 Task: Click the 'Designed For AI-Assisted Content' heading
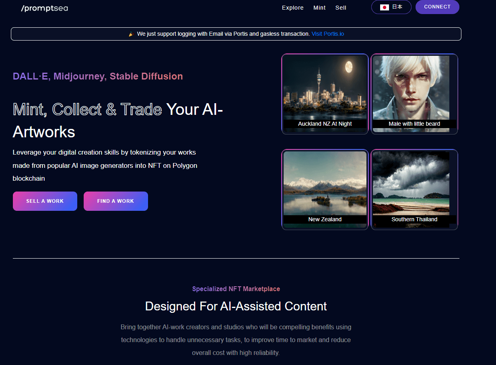click(x=236, y=306)
